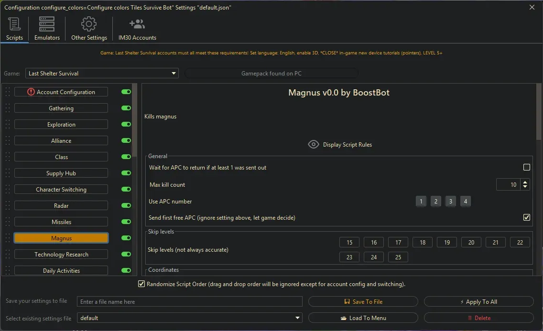Image resolution: width=543 pixels, height=331 pixels.
Task: Select the Character Switching script
Action: click(x=61, y=189)
